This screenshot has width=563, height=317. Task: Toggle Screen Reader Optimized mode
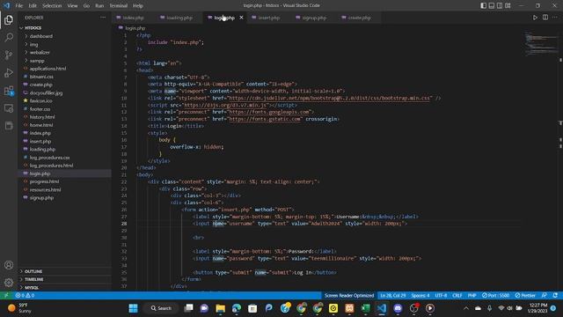(x=349, y=295)
